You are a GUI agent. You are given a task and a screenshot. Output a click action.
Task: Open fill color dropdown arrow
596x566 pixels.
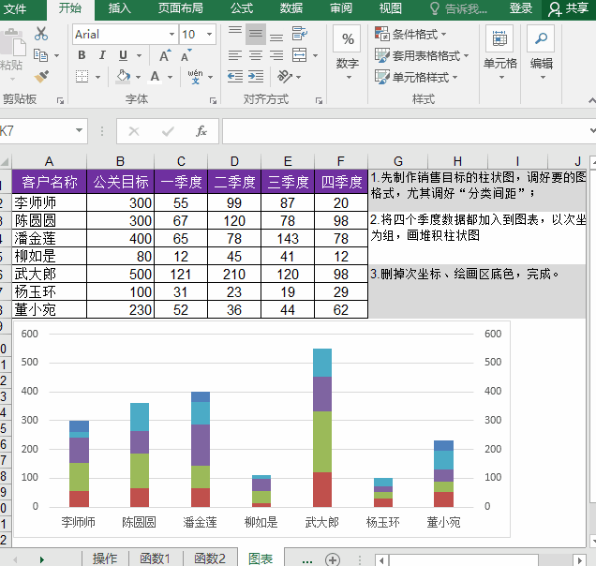[x=138, y=77]
